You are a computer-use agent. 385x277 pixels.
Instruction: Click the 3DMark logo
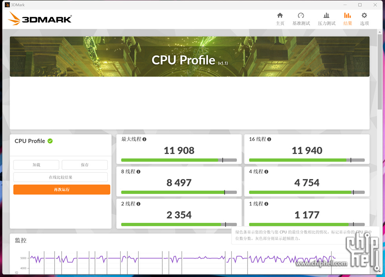(40, 19)
